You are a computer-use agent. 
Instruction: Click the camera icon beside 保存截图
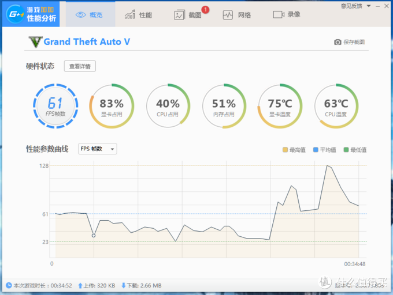pos(338,42)
